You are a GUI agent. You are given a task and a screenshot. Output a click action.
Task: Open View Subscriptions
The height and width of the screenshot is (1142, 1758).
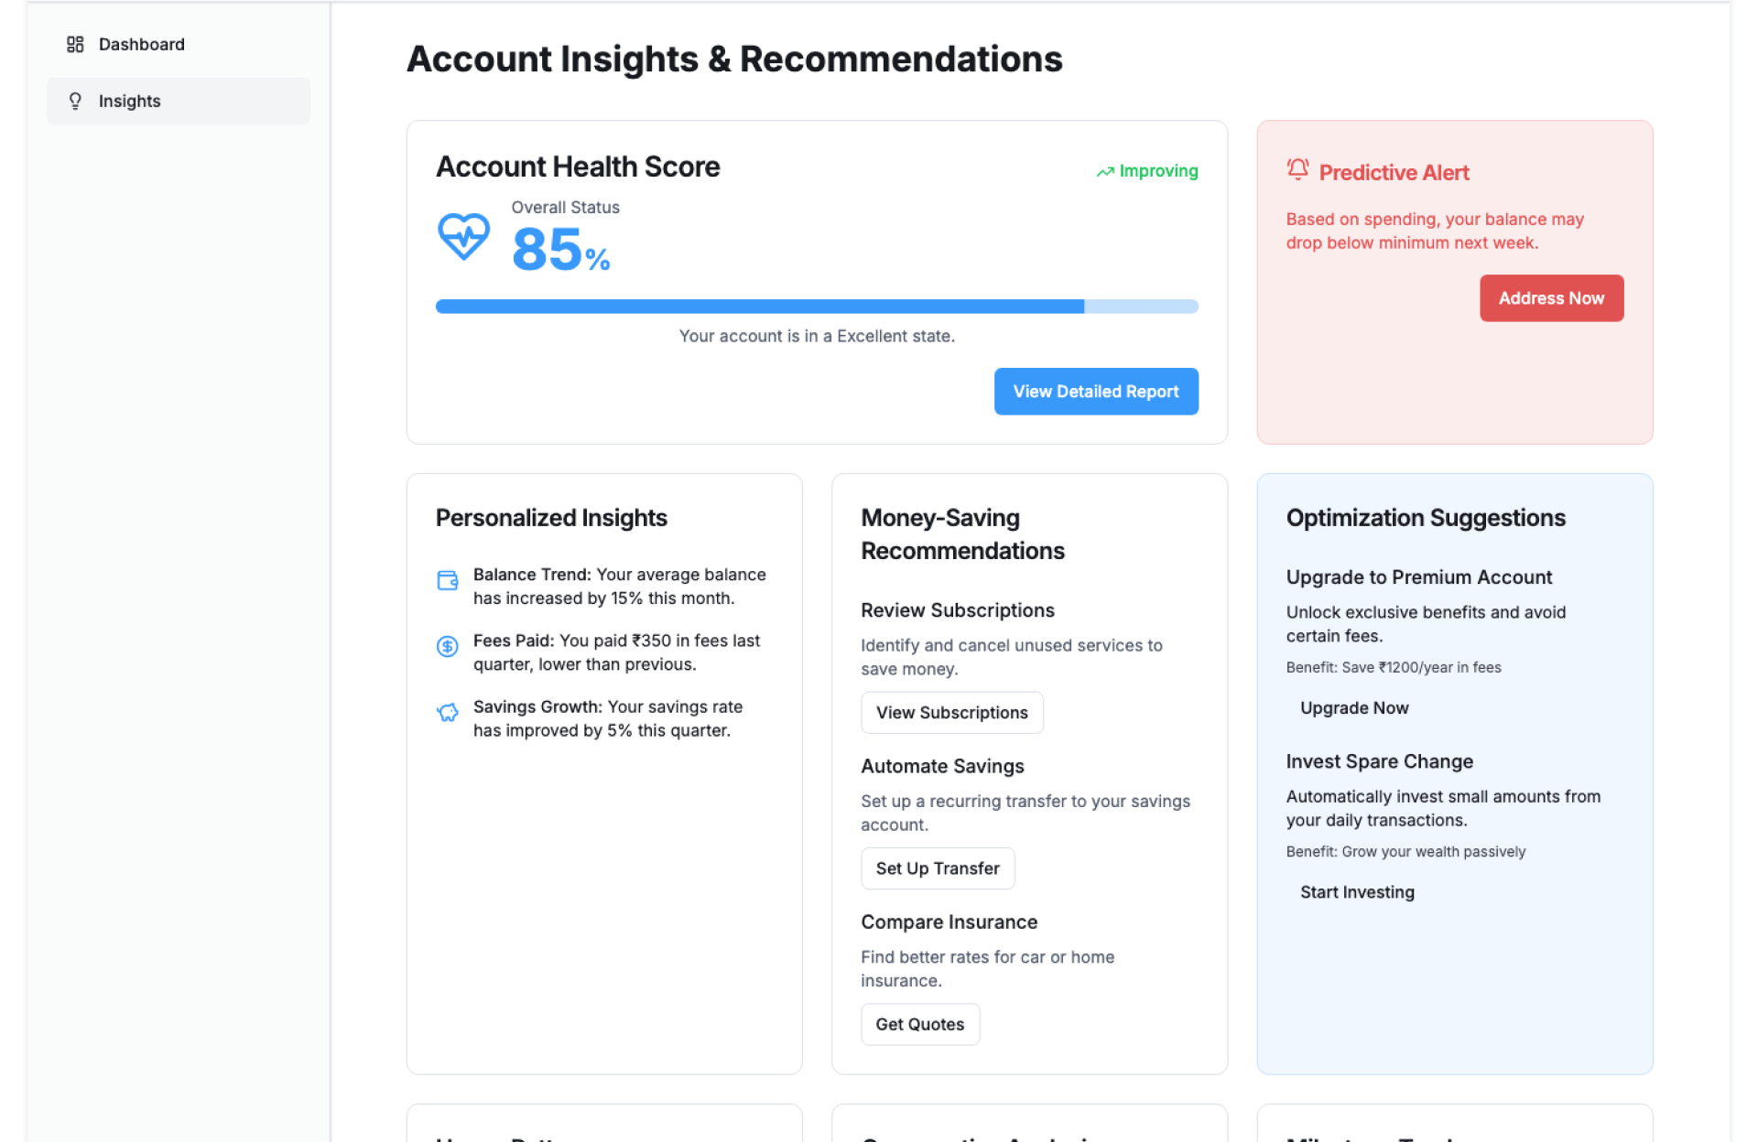[951, 713]
